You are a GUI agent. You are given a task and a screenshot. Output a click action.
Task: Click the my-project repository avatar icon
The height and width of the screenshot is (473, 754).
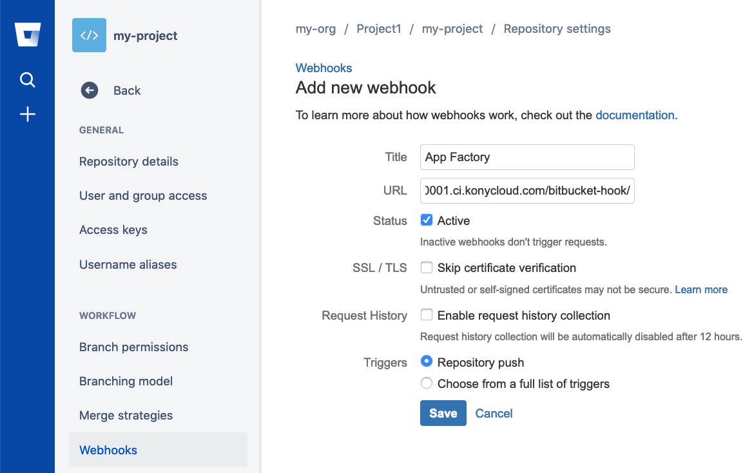(89, 35)
